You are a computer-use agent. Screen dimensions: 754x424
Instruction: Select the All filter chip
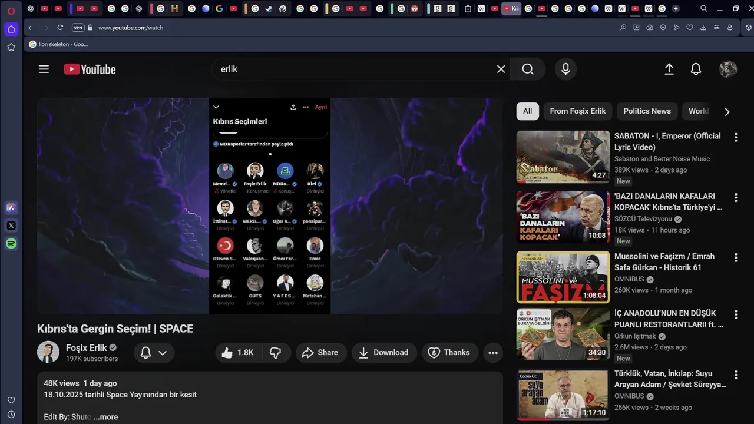pos(527,111)
